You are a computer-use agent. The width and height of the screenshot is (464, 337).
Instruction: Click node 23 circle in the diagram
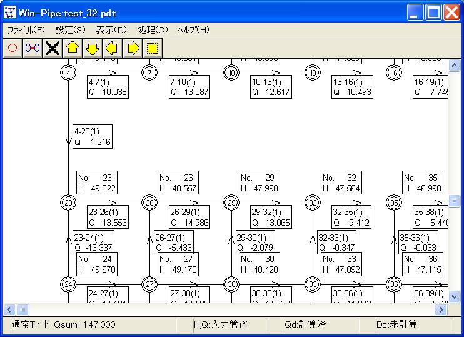click(x=68, y=203)
